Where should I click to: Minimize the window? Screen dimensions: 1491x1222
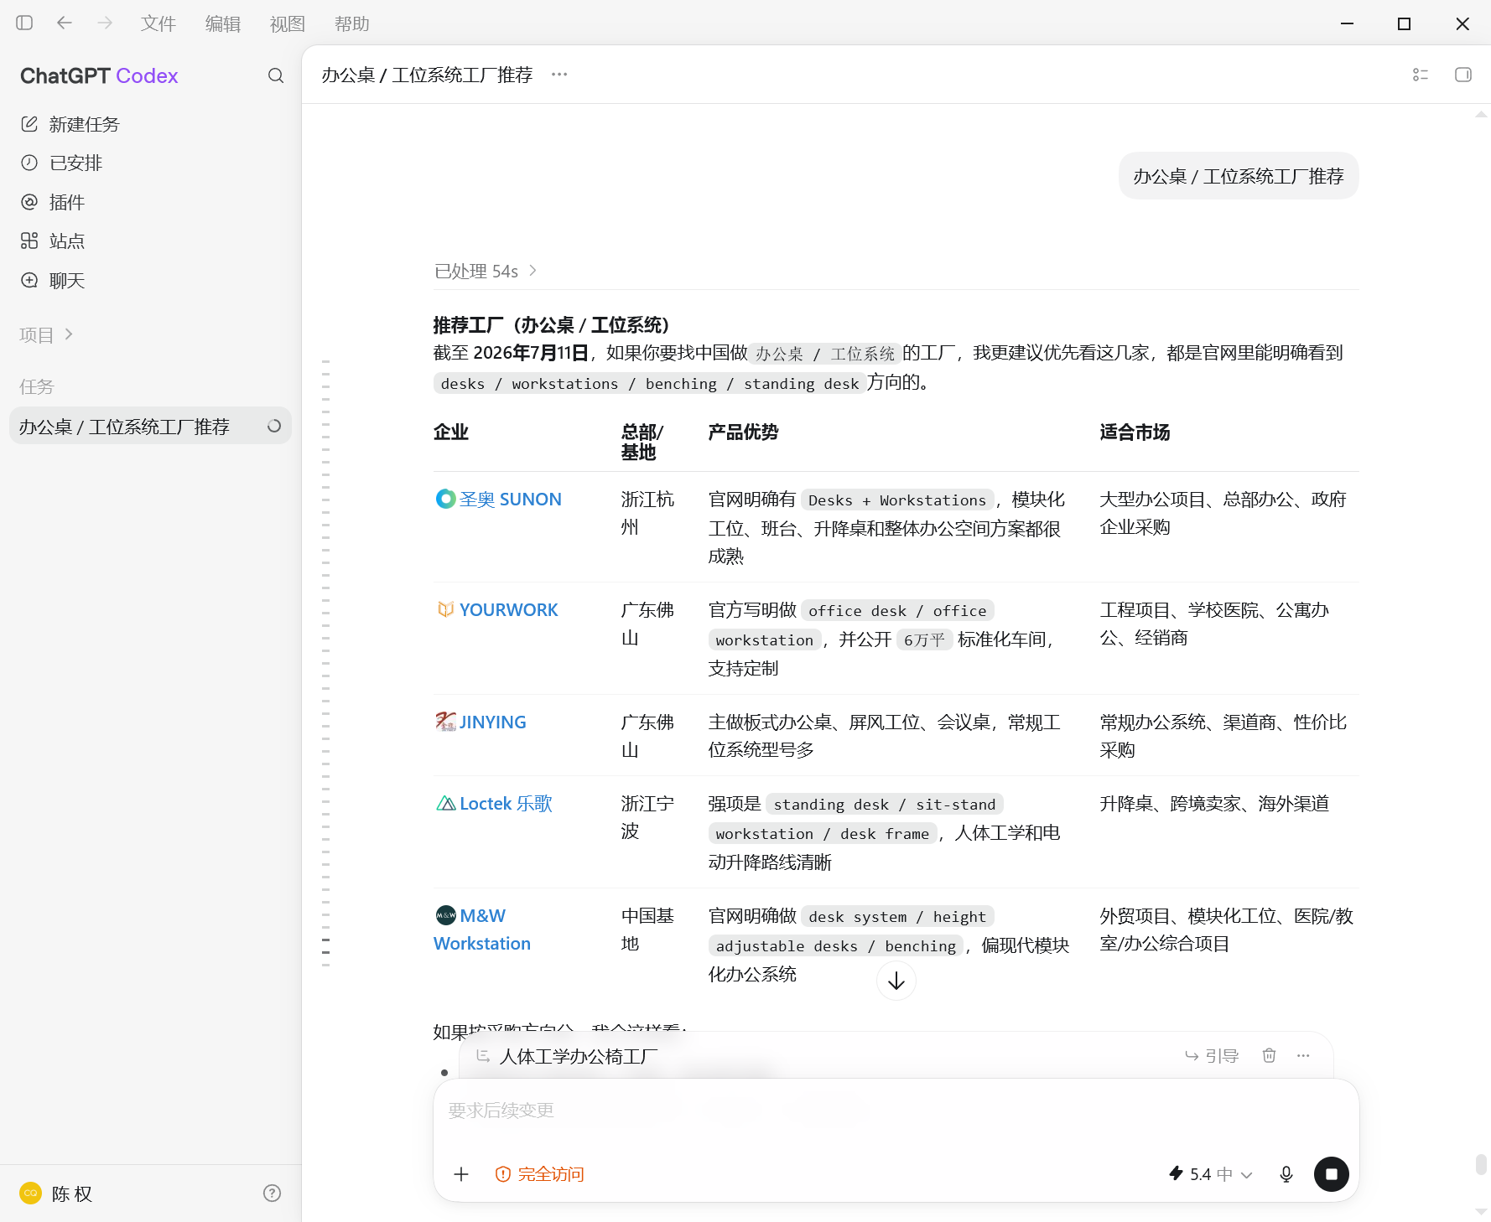(1348, 23)
